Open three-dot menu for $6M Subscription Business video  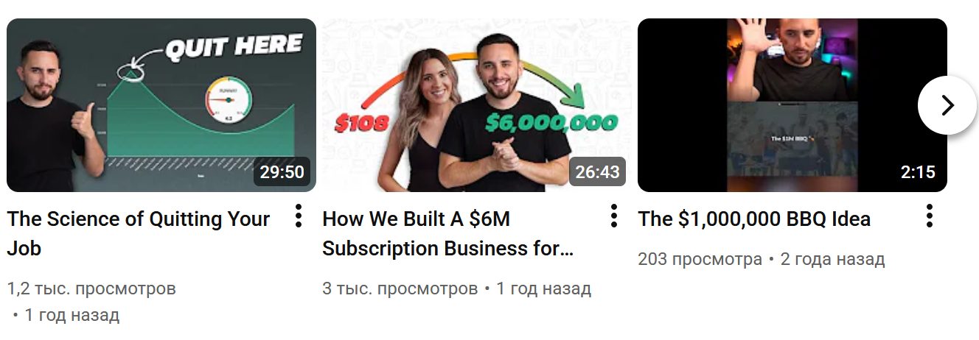click(x=613, y=216)
